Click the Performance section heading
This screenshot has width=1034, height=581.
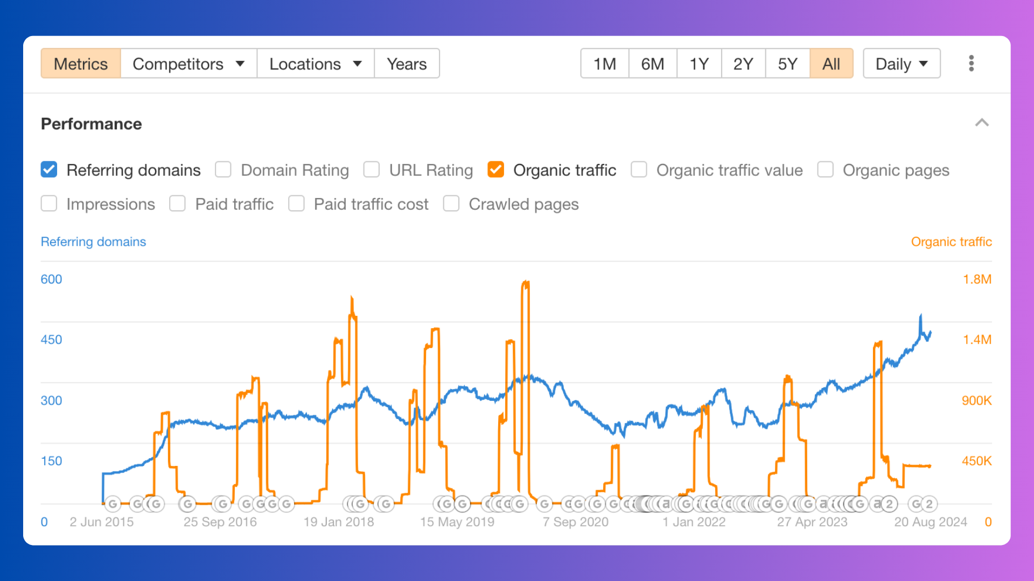pos(91,124)
